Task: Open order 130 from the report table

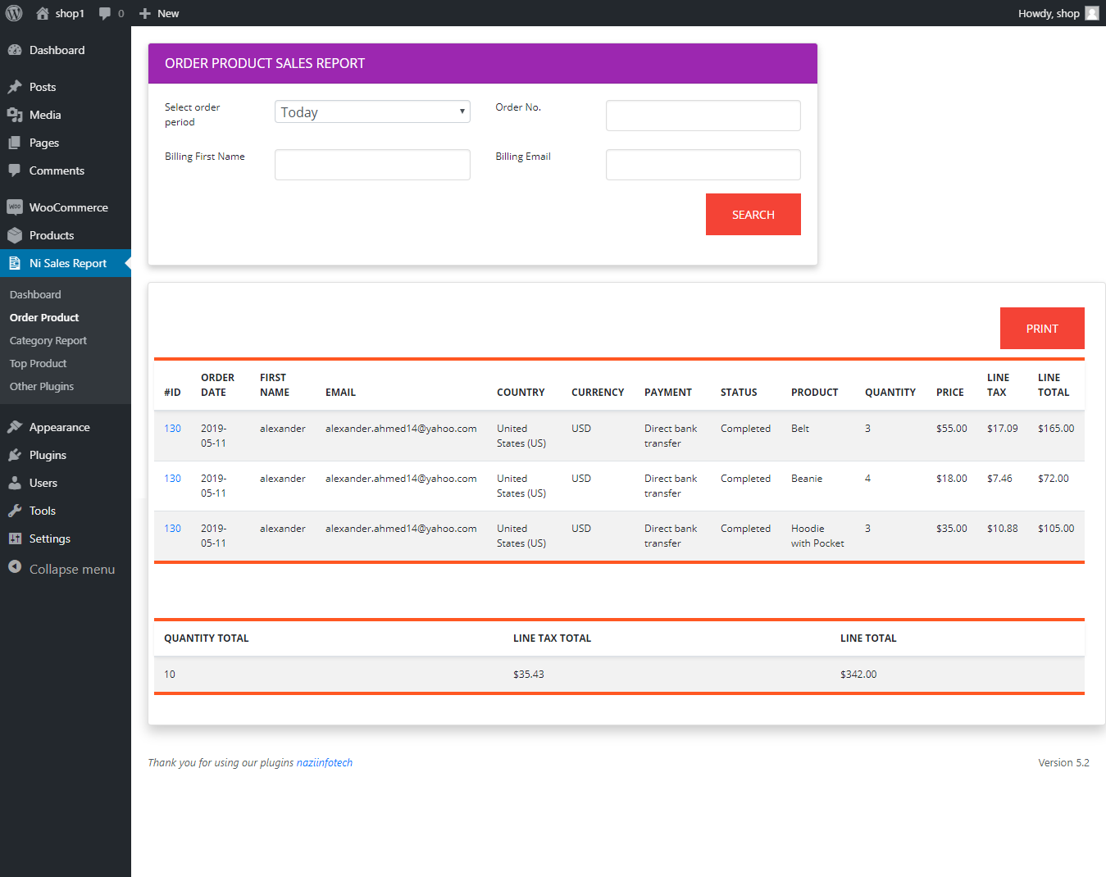Action: pos(172,428)
